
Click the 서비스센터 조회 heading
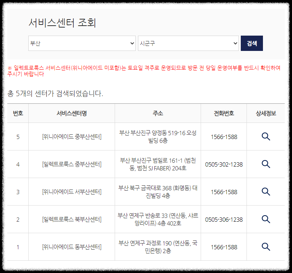coord(62,23)
